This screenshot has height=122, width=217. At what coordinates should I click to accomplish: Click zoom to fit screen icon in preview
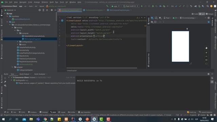point(206,64)
